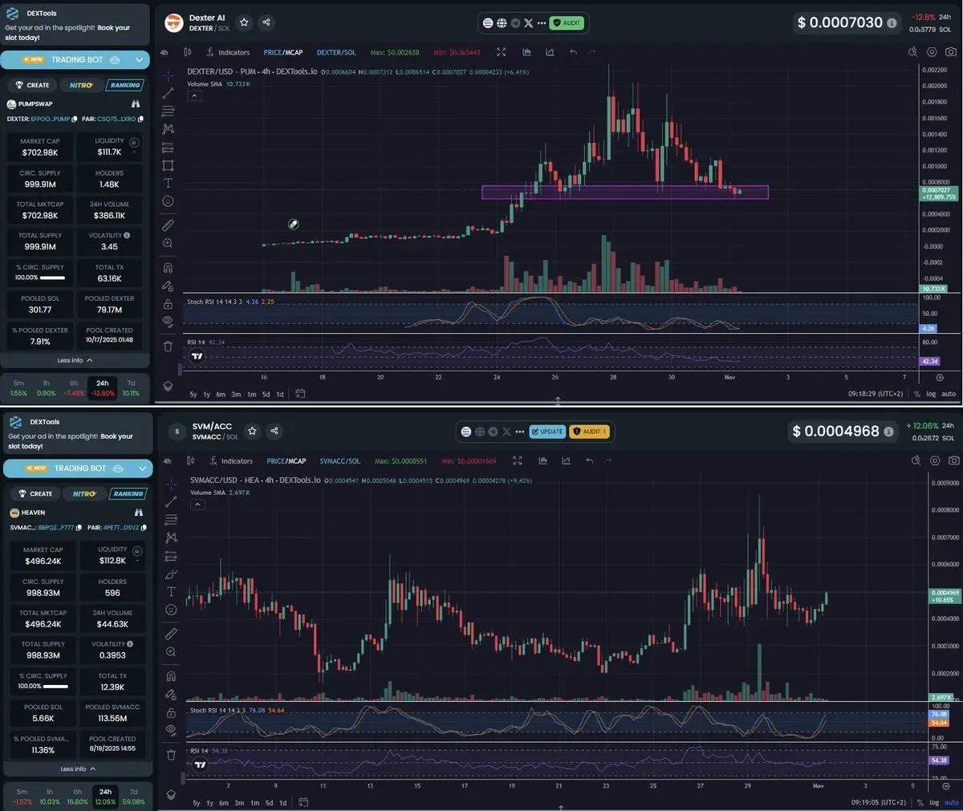Take snapshot of the SVMACC chart
The image size is (963, 811).
pos(954,460)
